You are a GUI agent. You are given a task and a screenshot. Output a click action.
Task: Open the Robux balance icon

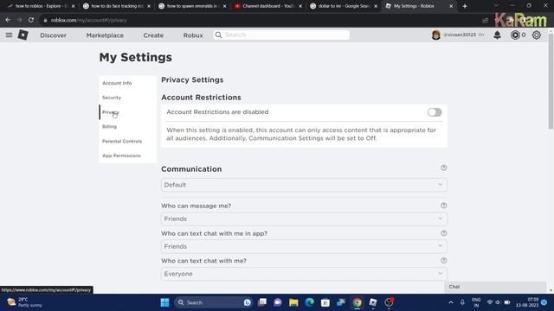click(x=515, y=35)
